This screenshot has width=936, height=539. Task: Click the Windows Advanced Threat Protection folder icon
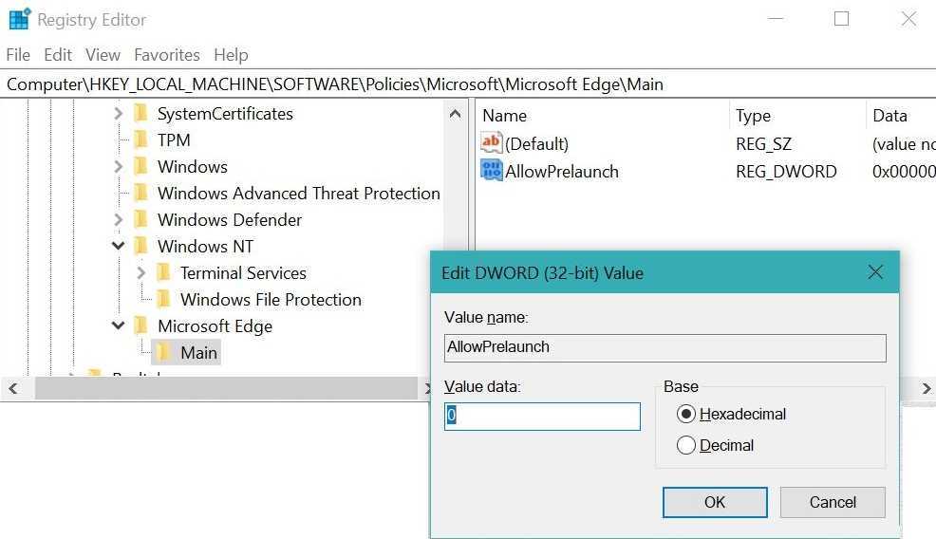[x=140, y=193]
